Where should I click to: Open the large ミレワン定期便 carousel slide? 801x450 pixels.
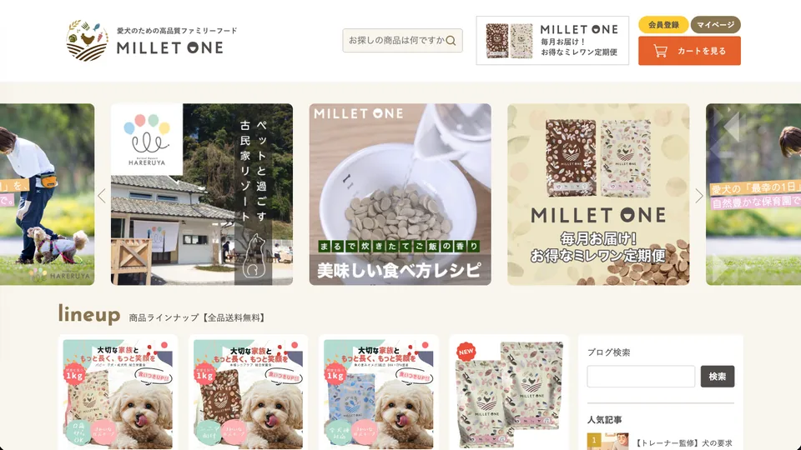tap(598, 194)
